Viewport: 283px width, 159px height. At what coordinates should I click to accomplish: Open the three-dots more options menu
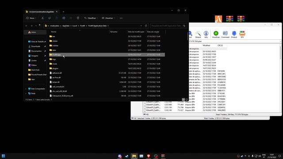pos(121,18)
